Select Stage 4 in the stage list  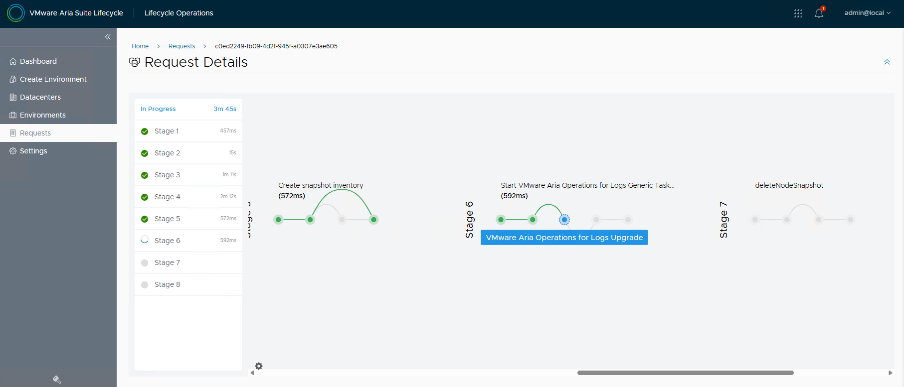[x=168, y=197]
